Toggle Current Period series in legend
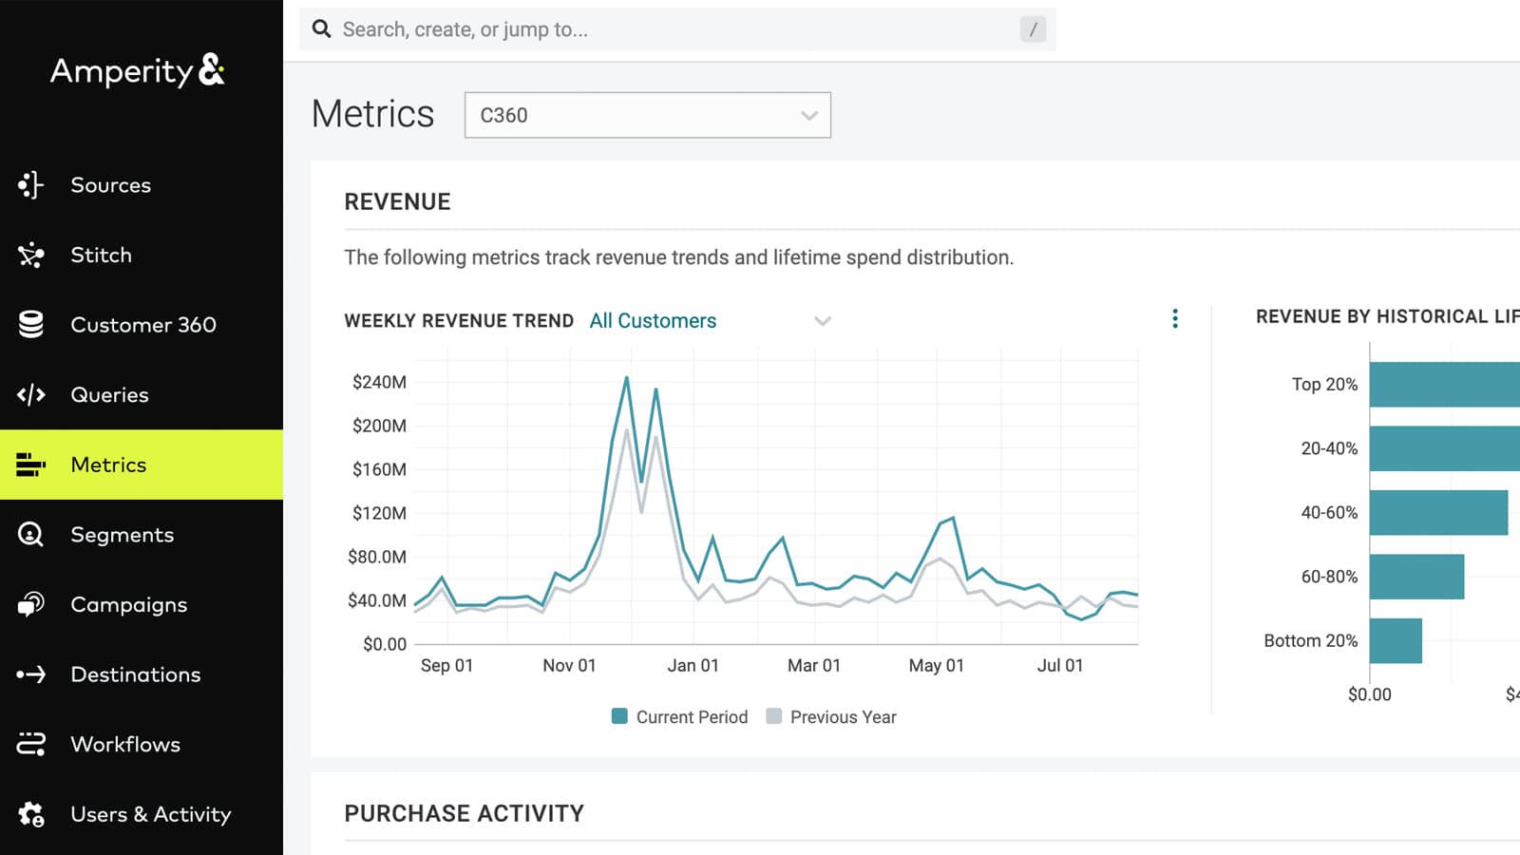This screenshot has height=855, width=1520. click(x=680, y=717)
